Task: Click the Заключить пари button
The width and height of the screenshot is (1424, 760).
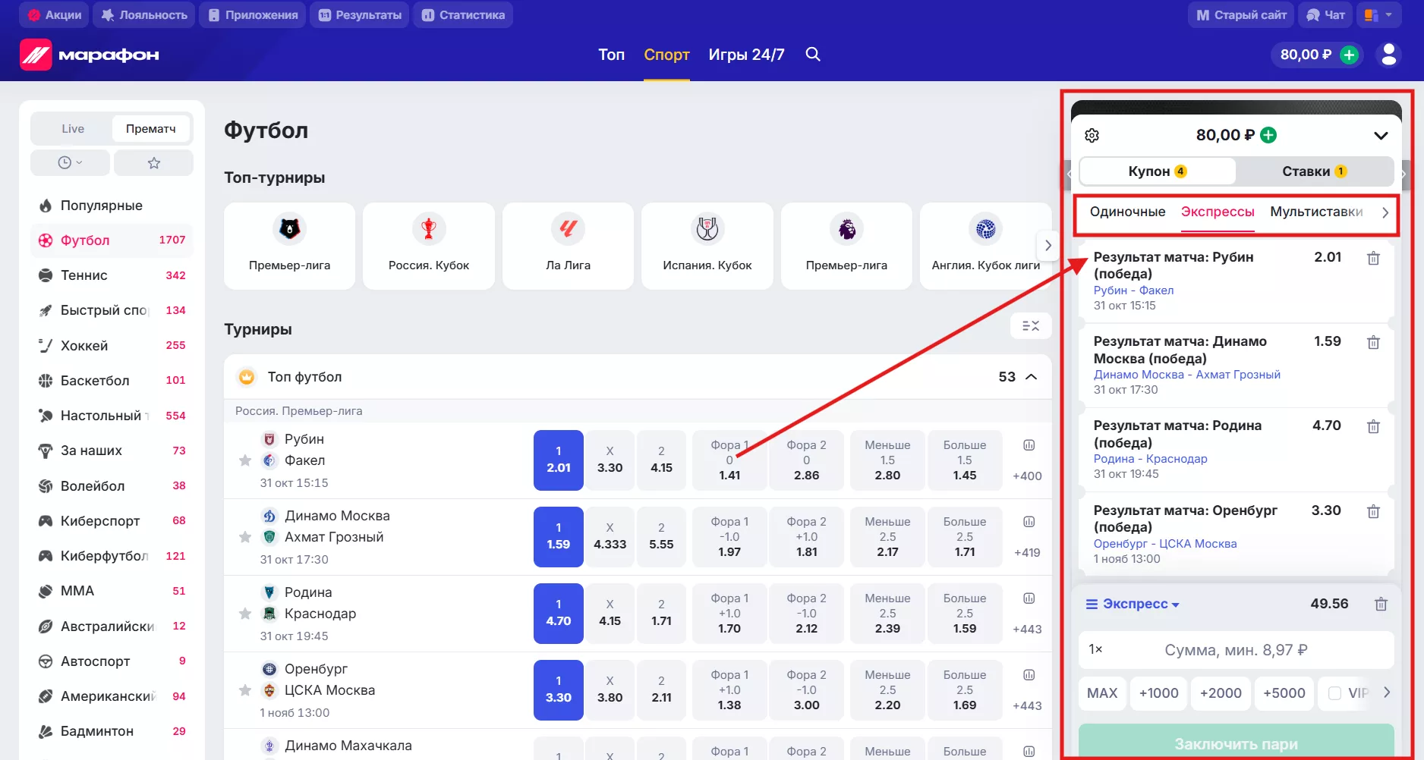Action: coord(1236,742)
